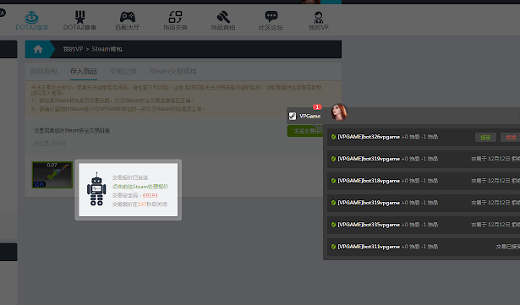The width and height of the screenshot is (520, 305).
Task: Accept the bot326vpgame trade offer
Action: coord(485,137)
